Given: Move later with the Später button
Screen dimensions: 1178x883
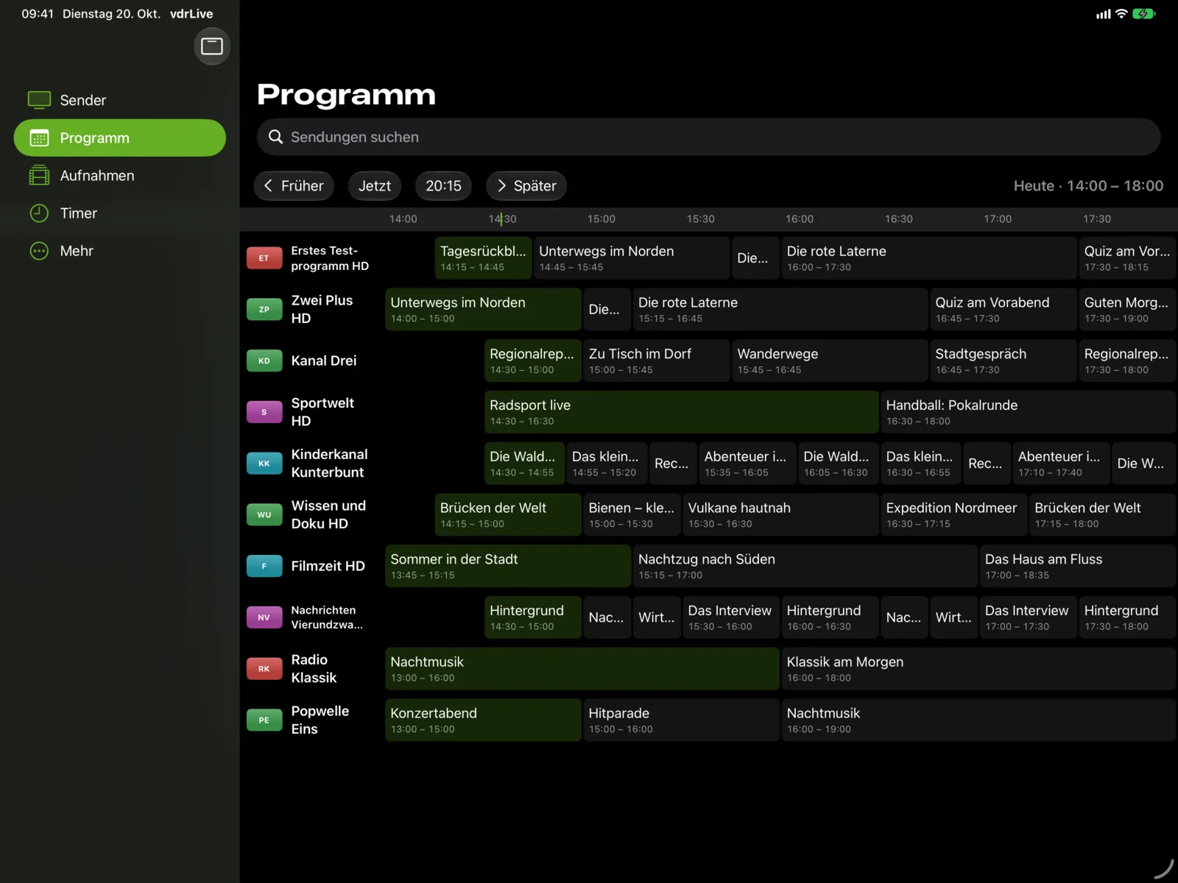Looking at the screenshot, I should click(526, 185).
